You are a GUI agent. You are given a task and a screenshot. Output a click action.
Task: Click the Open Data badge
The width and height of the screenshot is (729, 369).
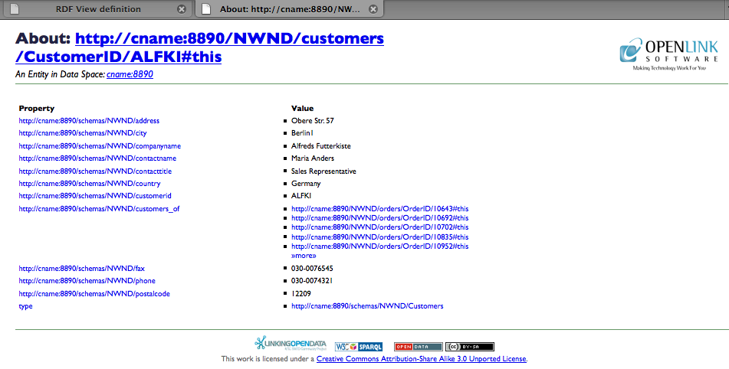pos(418,347)
